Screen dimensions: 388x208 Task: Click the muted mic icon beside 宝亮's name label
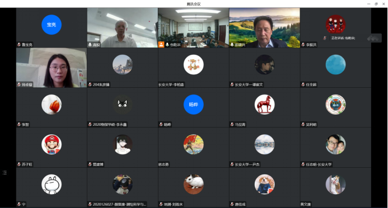click(x=19, y=45)
